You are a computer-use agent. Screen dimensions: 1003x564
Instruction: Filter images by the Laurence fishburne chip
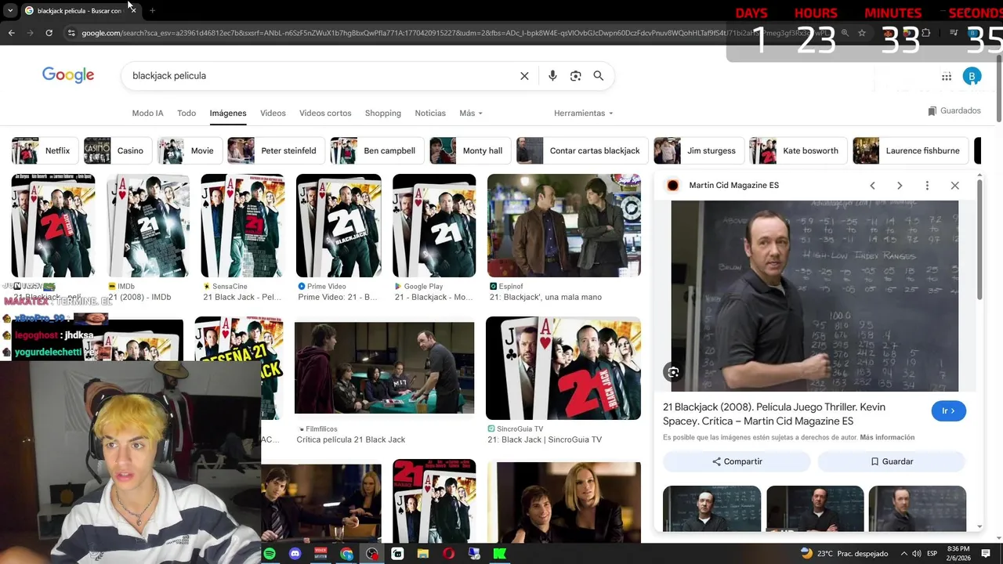[x=910, y=150]
